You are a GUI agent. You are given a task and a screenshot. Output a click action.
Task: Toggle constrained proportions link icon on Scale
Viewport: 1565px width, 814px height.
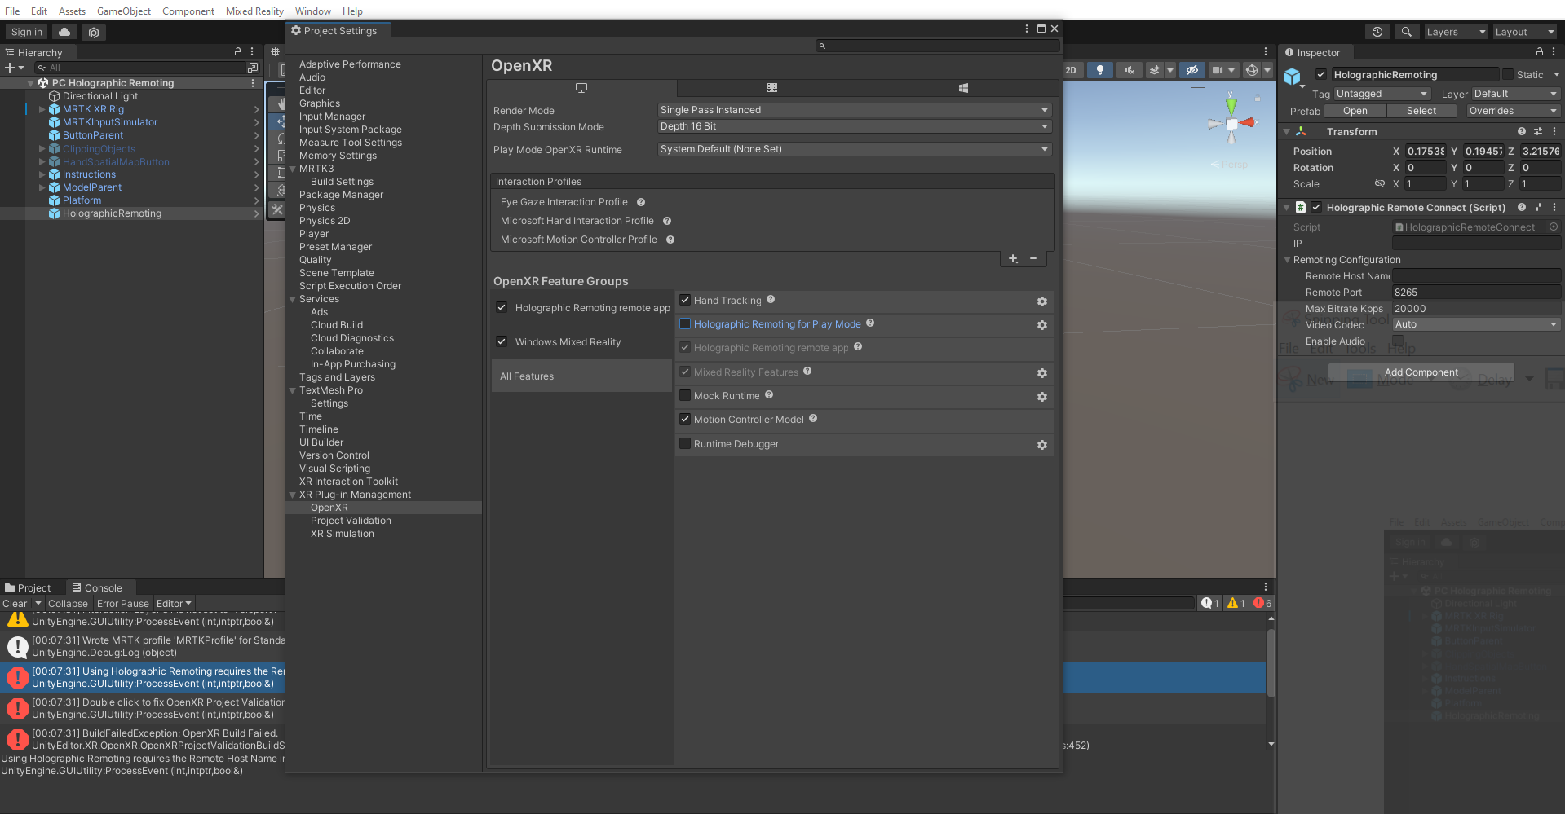pyautogui.click(x=1380, y=183)
